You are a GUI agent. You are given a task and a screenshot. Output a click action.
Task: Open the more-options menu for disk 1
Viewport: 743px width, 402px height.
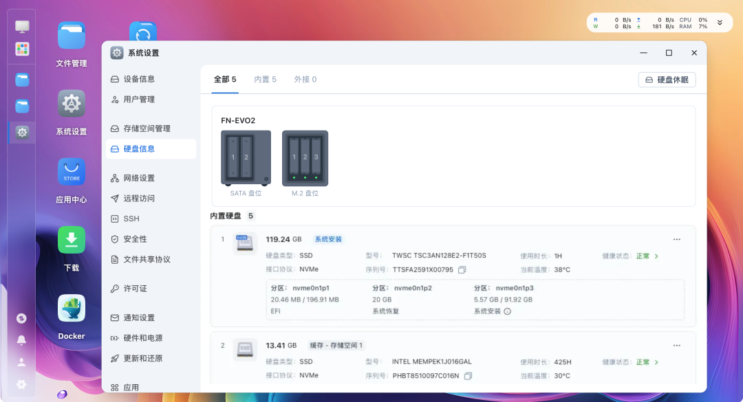(676, 239)
